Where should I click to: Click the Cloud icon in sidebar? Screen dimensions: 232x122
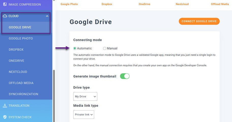click(5, 16)
